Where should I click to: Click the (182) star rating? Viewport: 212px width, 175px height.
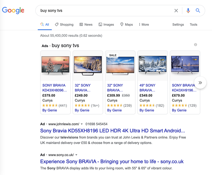[152, 105]
